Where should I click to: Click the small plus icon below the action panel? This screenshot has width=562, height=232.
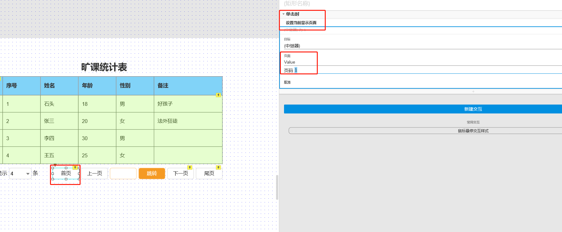[473, 92]
